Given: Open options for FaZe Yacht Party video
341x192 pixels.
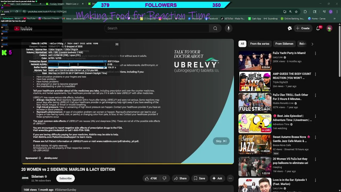Looking at the screenshot, I should pyautogui.click(x=315, y=53).
